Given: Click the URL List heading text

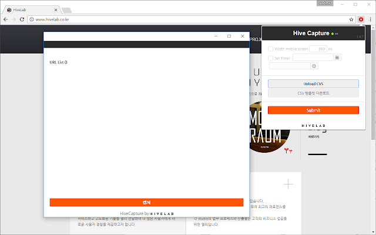Looking at the screenshot, I should [x=58, y=62].
